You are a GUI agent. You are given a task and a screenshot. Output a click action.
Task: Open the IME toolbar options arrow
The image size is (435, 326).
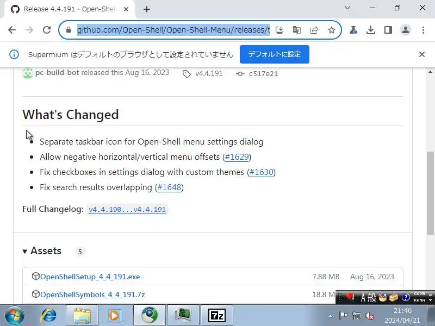coord(430,300)
